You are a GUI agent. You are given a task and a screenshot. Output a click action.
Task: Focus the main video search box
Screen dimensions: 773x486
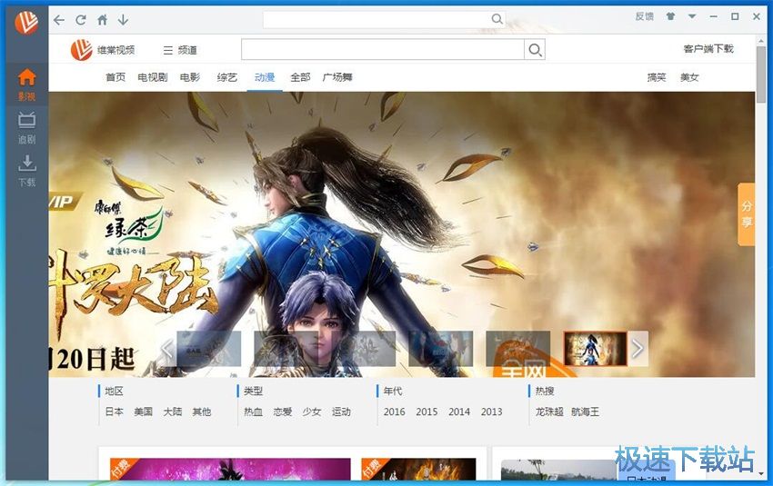383,50
